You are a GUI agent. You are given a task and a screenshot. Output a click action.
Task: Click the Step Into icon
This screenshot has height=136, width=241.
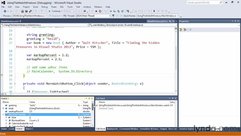[115, 11]
